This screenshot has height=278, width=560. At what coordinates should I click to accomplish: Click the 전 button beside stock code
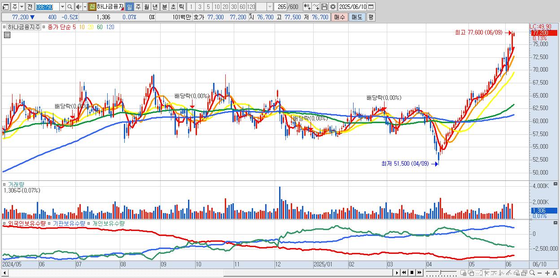[x=30, y=7]
